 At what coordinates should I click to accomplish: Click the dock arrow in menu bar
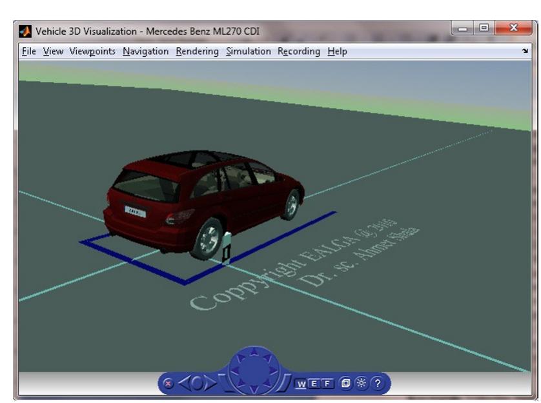[x=525, y=52]
